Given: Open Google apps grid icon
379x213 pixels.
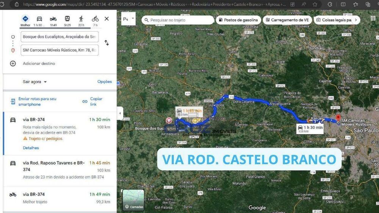Looking at the screenshot, I should tap(373, 19).
